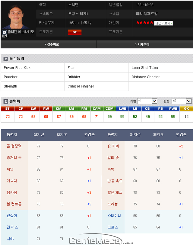Select the RW position tab

tap(46, 108)
